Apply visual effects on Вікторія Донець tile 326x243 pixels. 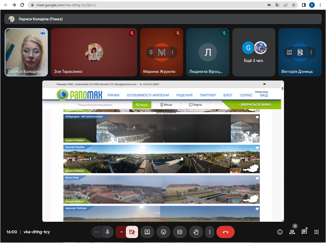coord(289,52)
